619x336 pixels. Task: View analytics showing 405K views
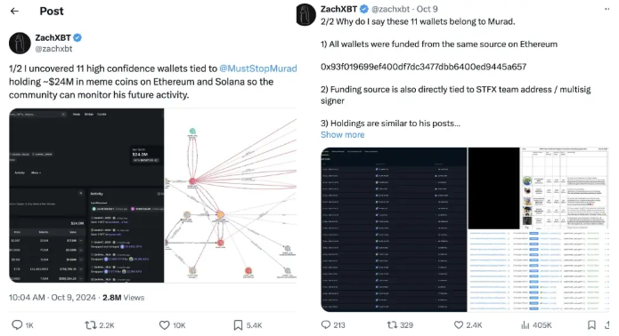525,325
